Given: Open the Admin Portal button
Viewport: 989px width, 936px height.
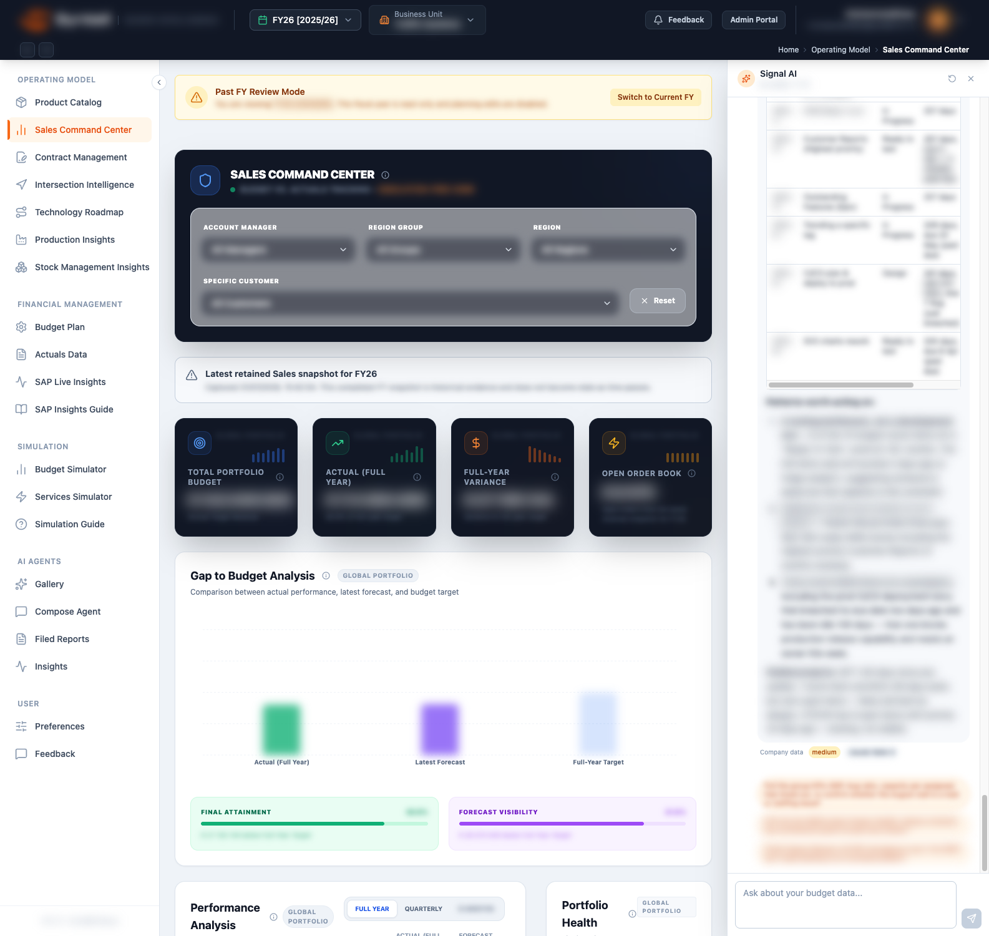Looking at the screenshot, I should tap(754, 20).
